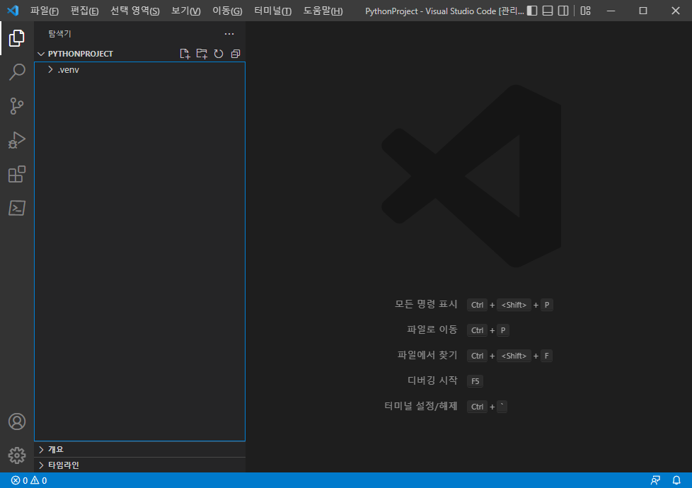Image resolution: width=692 pixels, height=488 pixels.
Task: Click the errors and warnings status indicator
Action: pos(29,480)
